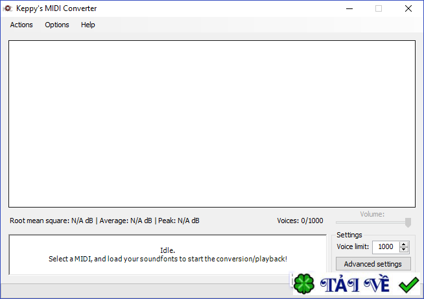Click the Idle status message box
This screenshot has width=424, height=299.
(168, 255)
